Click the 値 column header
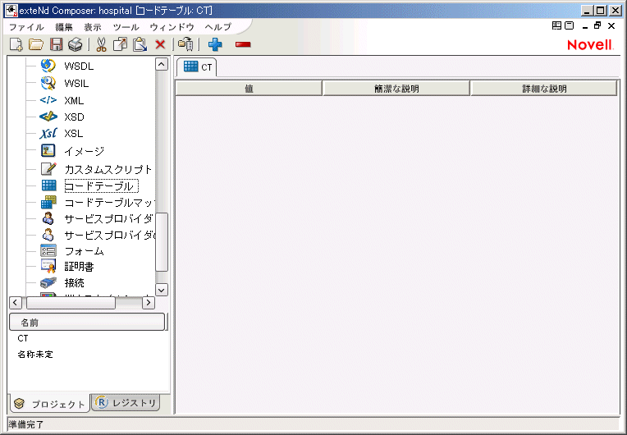627x435 pixels. point(249,89)
